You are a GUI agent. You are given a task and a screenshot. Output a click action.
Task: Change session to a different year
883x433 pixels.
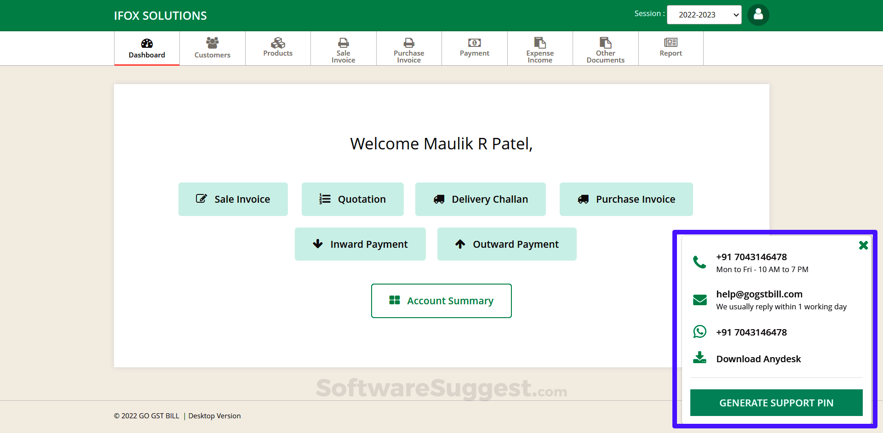704,15
